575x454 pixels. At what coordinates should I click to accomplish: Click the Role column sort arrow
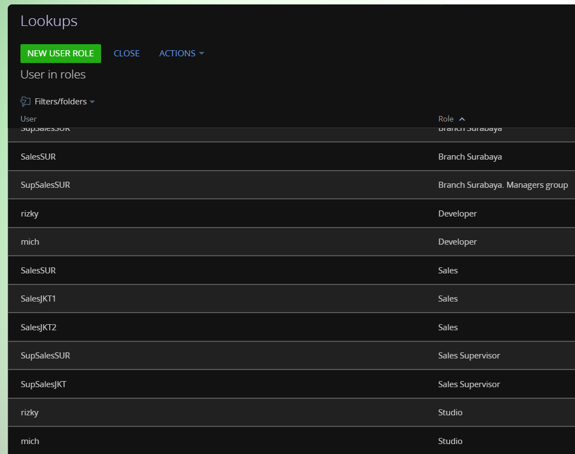point(462,119)
